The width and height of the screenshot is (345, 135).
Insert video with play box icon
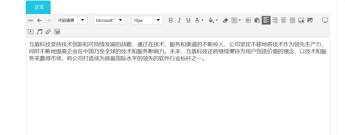coord(31,32)
